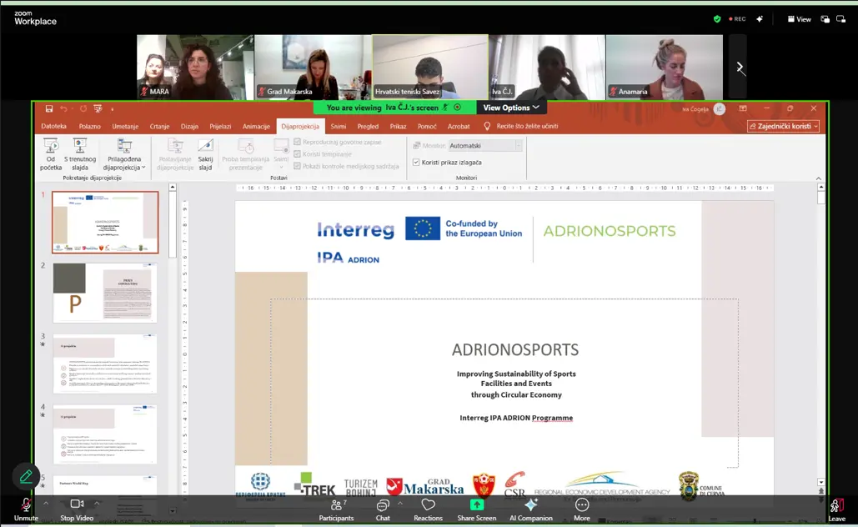Switch to the Animacije ribbon tab
This screenshot has width=858, height=527.
[x=256, y=127]
